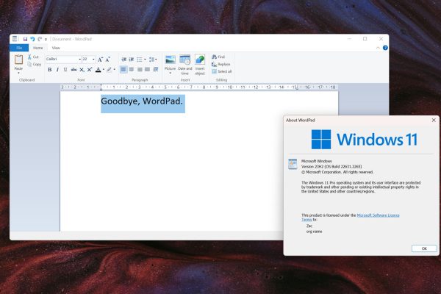Justify the paragraph text
This screenshot has width=441, height=294.
[148, 70]
